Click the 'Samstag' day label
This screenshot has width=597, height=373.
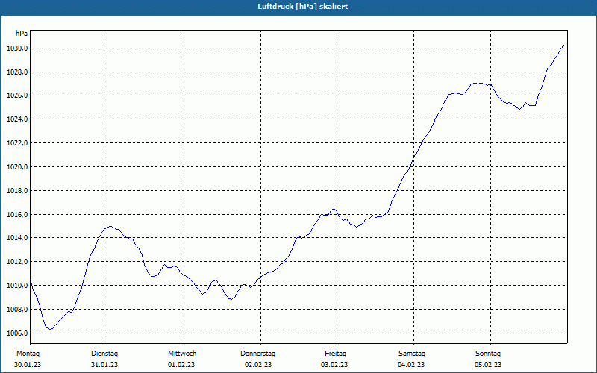(412, 354)
